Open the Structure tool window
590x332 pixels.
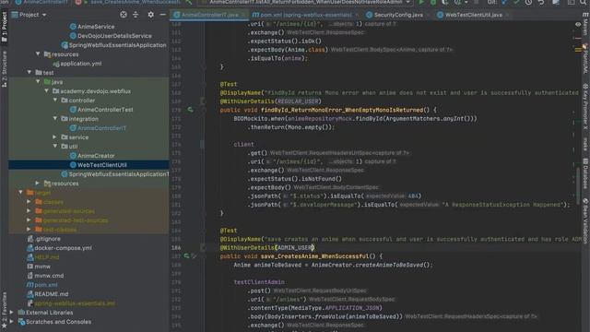coord(4,70)
